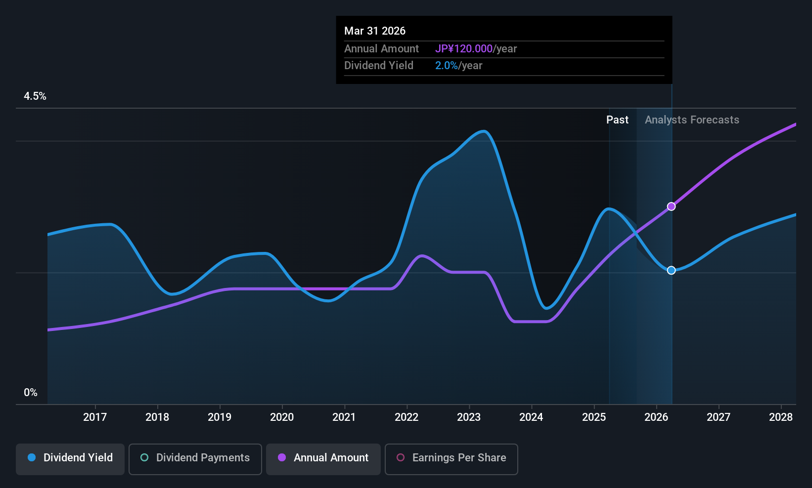This screenshot has width=812, height=488.
Task: Click the Analysts Forecasts region label
Action: (692, 120)
